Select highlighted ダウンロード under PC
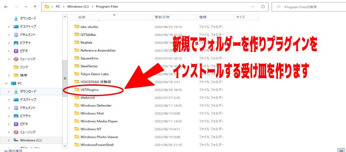Screen dimensions: 346x152 (31, 91)
